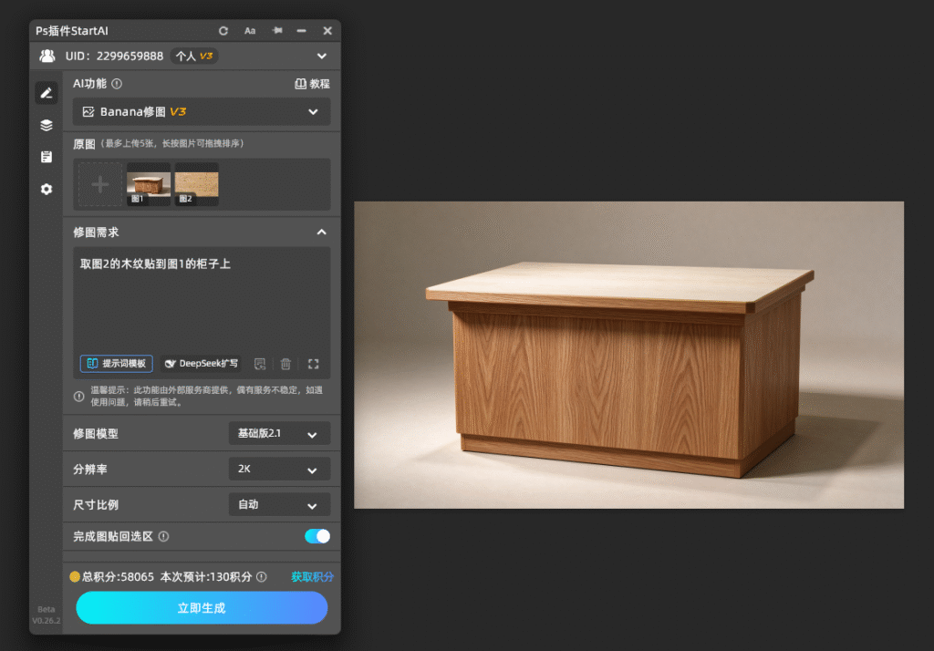Open the 提示词模板 prompt templates

117,364
